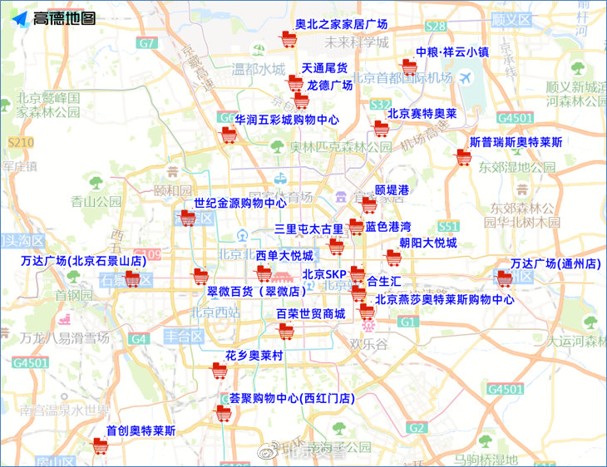
Task: Click the 温都水城 umbrella icon
Action: 259,49
